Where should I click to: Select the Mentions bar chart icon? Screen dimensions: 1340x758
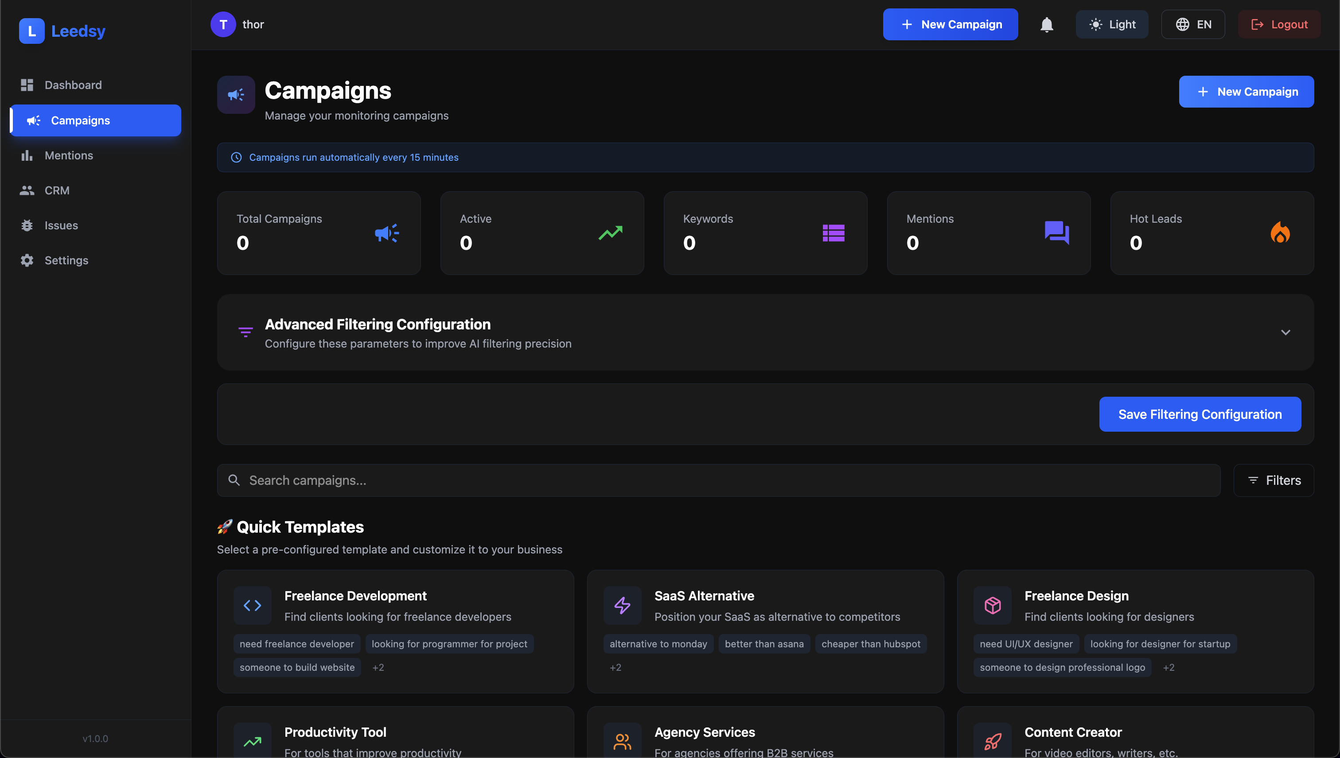coord(27,155)
